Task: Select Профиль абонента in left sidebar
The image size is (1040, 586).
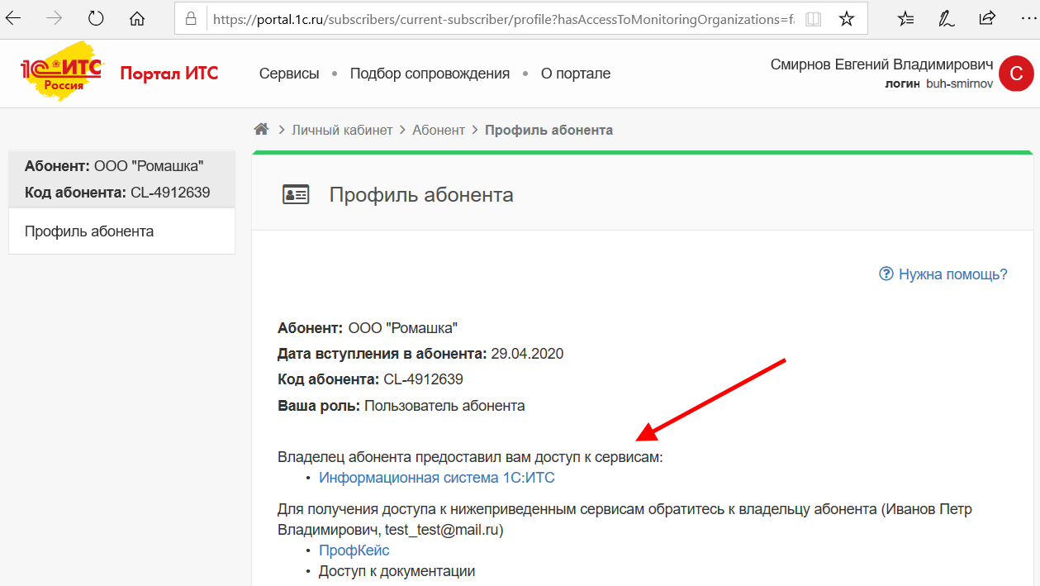Action: tap(89, 231)
